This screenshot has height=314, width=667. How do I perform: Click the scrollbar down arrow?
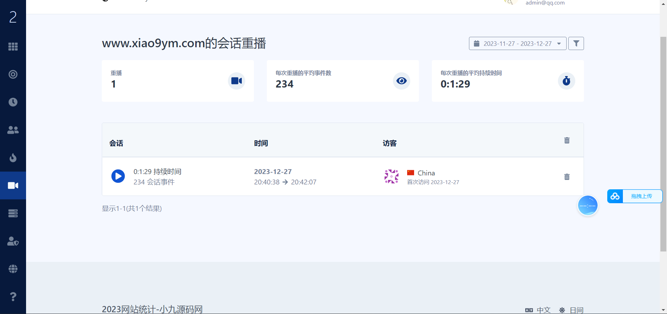(663, 310)
